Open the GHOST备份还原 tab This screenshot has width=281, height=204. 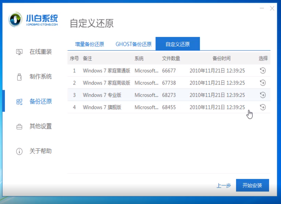click(133, 44)
